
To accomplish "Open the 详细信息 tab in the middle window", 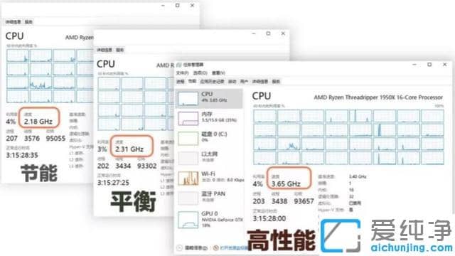I will [x=105, y=50].
